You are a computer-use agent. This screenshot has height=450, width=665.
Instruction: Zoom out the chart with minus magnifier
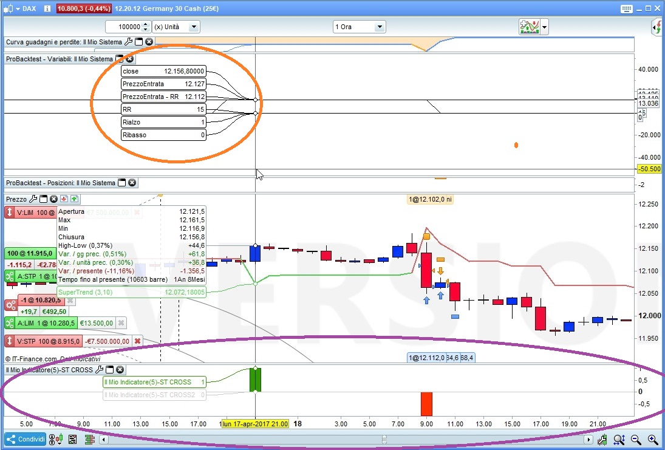click(636, 440)
